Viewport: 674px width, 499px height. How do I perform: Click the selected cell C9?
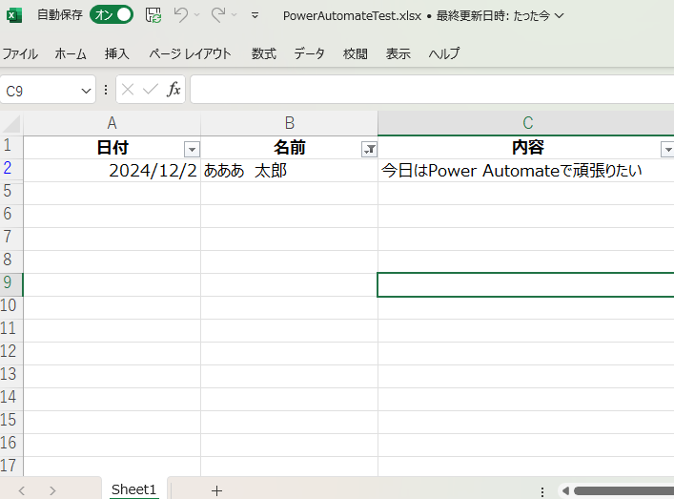(526, 284)
